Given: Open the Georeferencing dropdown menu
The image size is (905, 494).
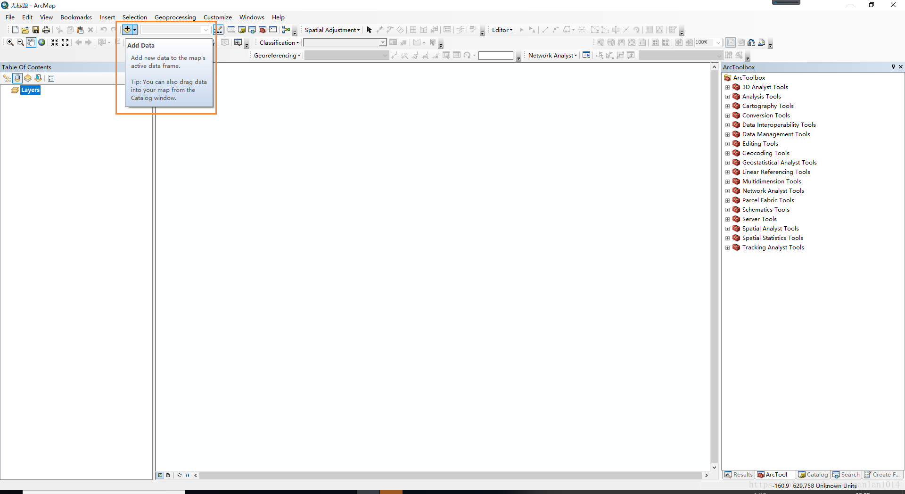Looking at the screenshot, I should pos(277,55).
